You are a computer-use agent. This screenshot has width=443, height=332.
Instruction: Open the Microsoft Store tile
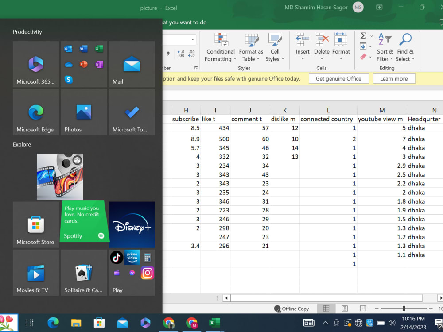pyautogui.click(x=36, y=225)
